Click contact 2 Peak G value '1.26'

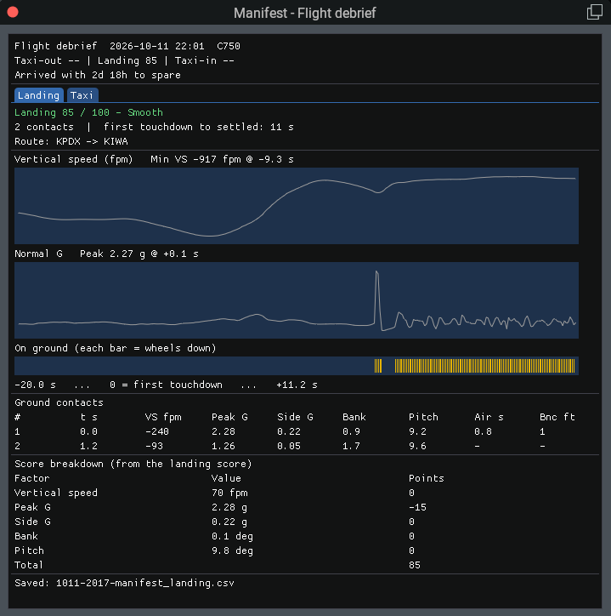pyautogui.click(x=223, y=446)
